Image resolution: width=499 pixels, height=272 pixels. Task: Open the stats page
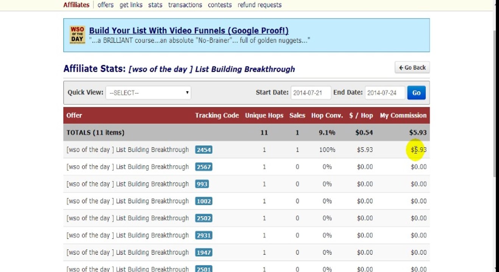(x=155, y=5)
